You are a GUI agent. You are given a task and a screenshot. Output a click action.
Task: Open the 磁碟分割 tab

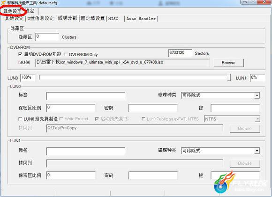68,18
